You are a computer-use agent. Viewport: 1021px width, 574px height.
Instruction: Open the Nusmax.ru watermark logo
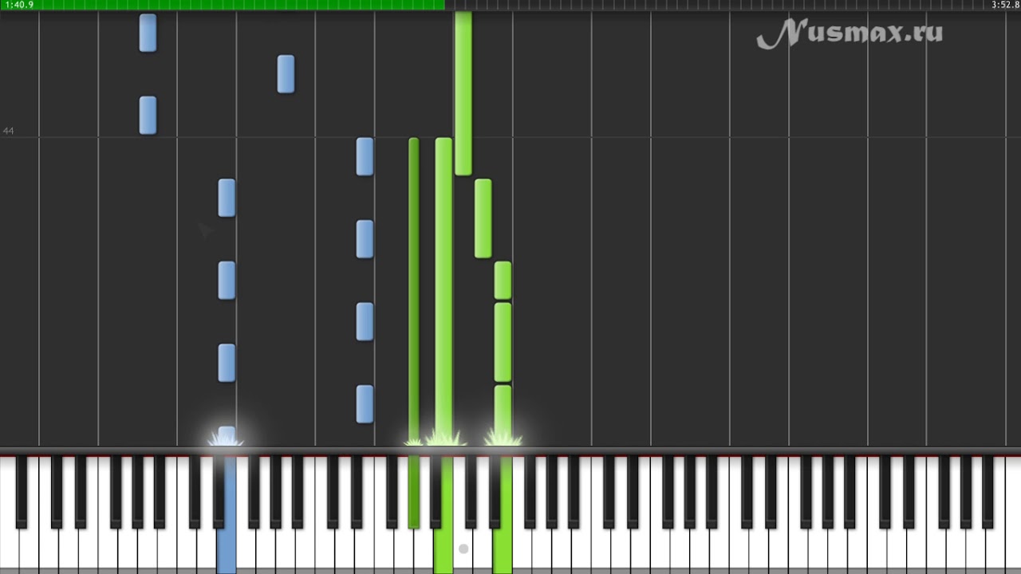tap(850, 33)
